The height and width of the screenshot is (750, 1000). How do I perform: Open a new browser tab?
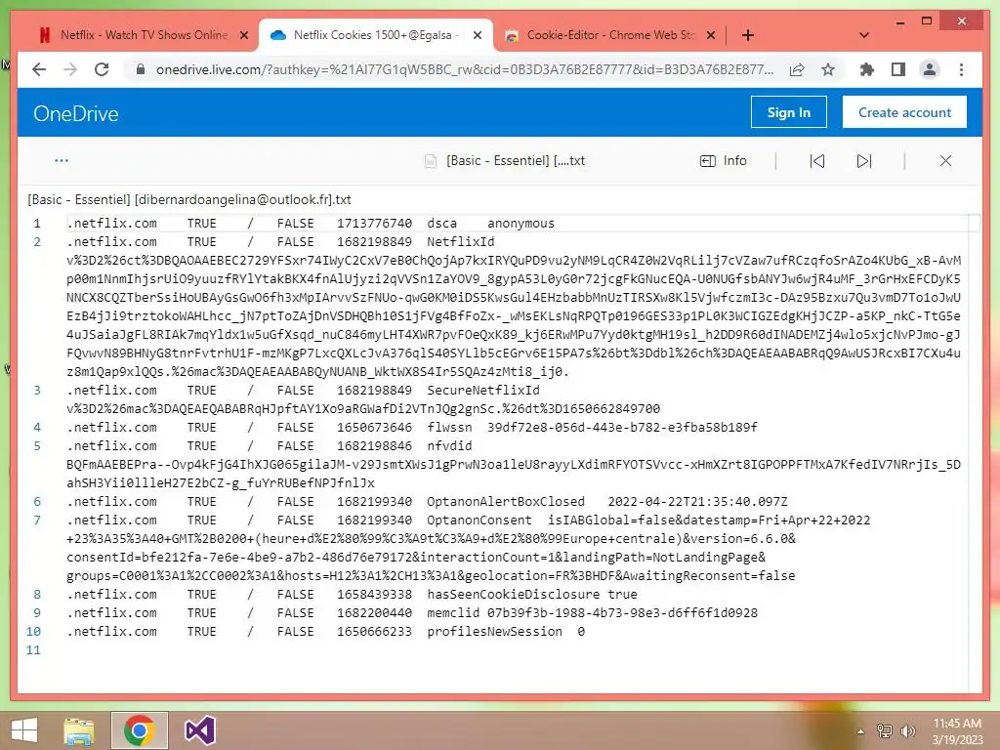click(748, 35)
